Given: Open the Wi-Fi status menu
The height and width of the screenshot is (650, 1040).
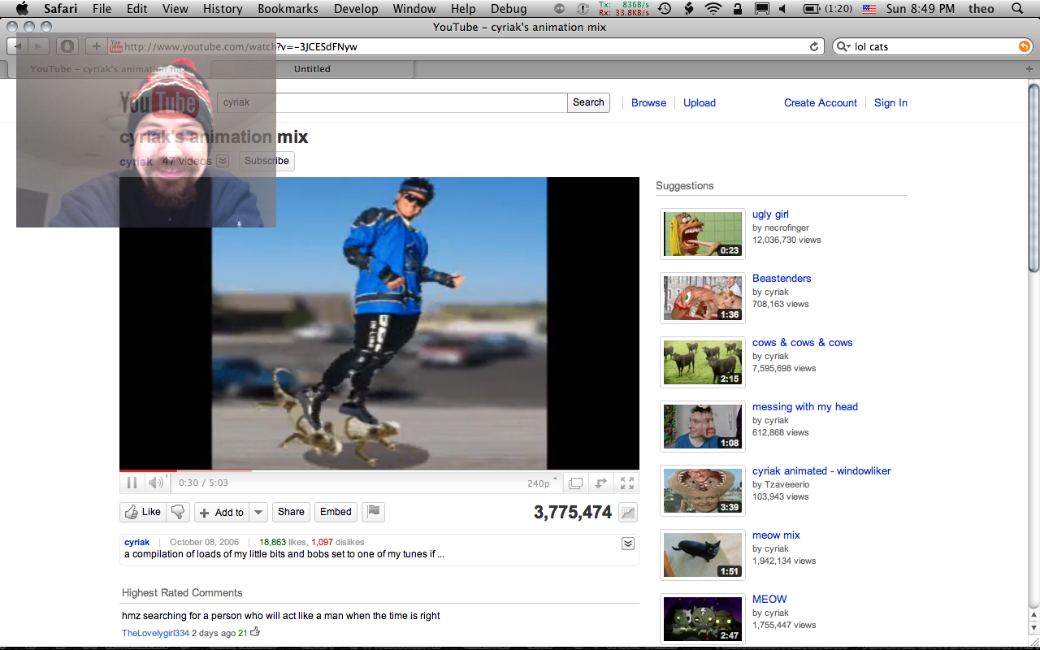Looking at the screenshot, I should 713,9.
